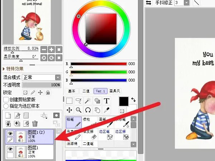Click the diagonal line mode icon
Image resolution: width=215 pixels, height=161 pixels.
[x=196, y=3]
